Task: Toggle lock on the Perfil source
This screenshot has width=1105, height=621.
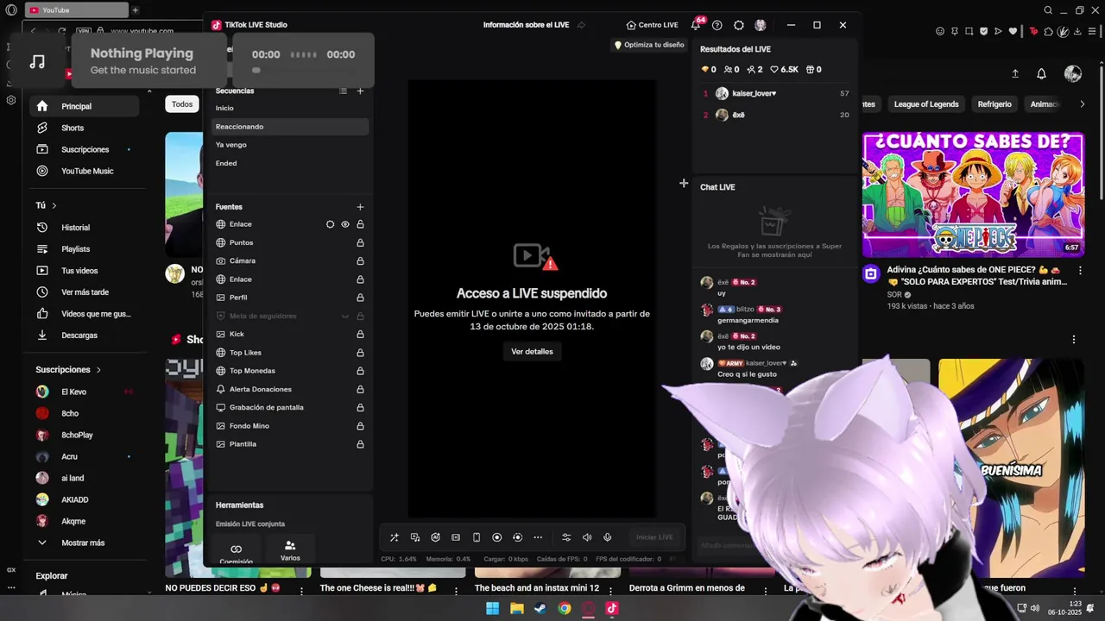Action: click(x=360, y=298)
